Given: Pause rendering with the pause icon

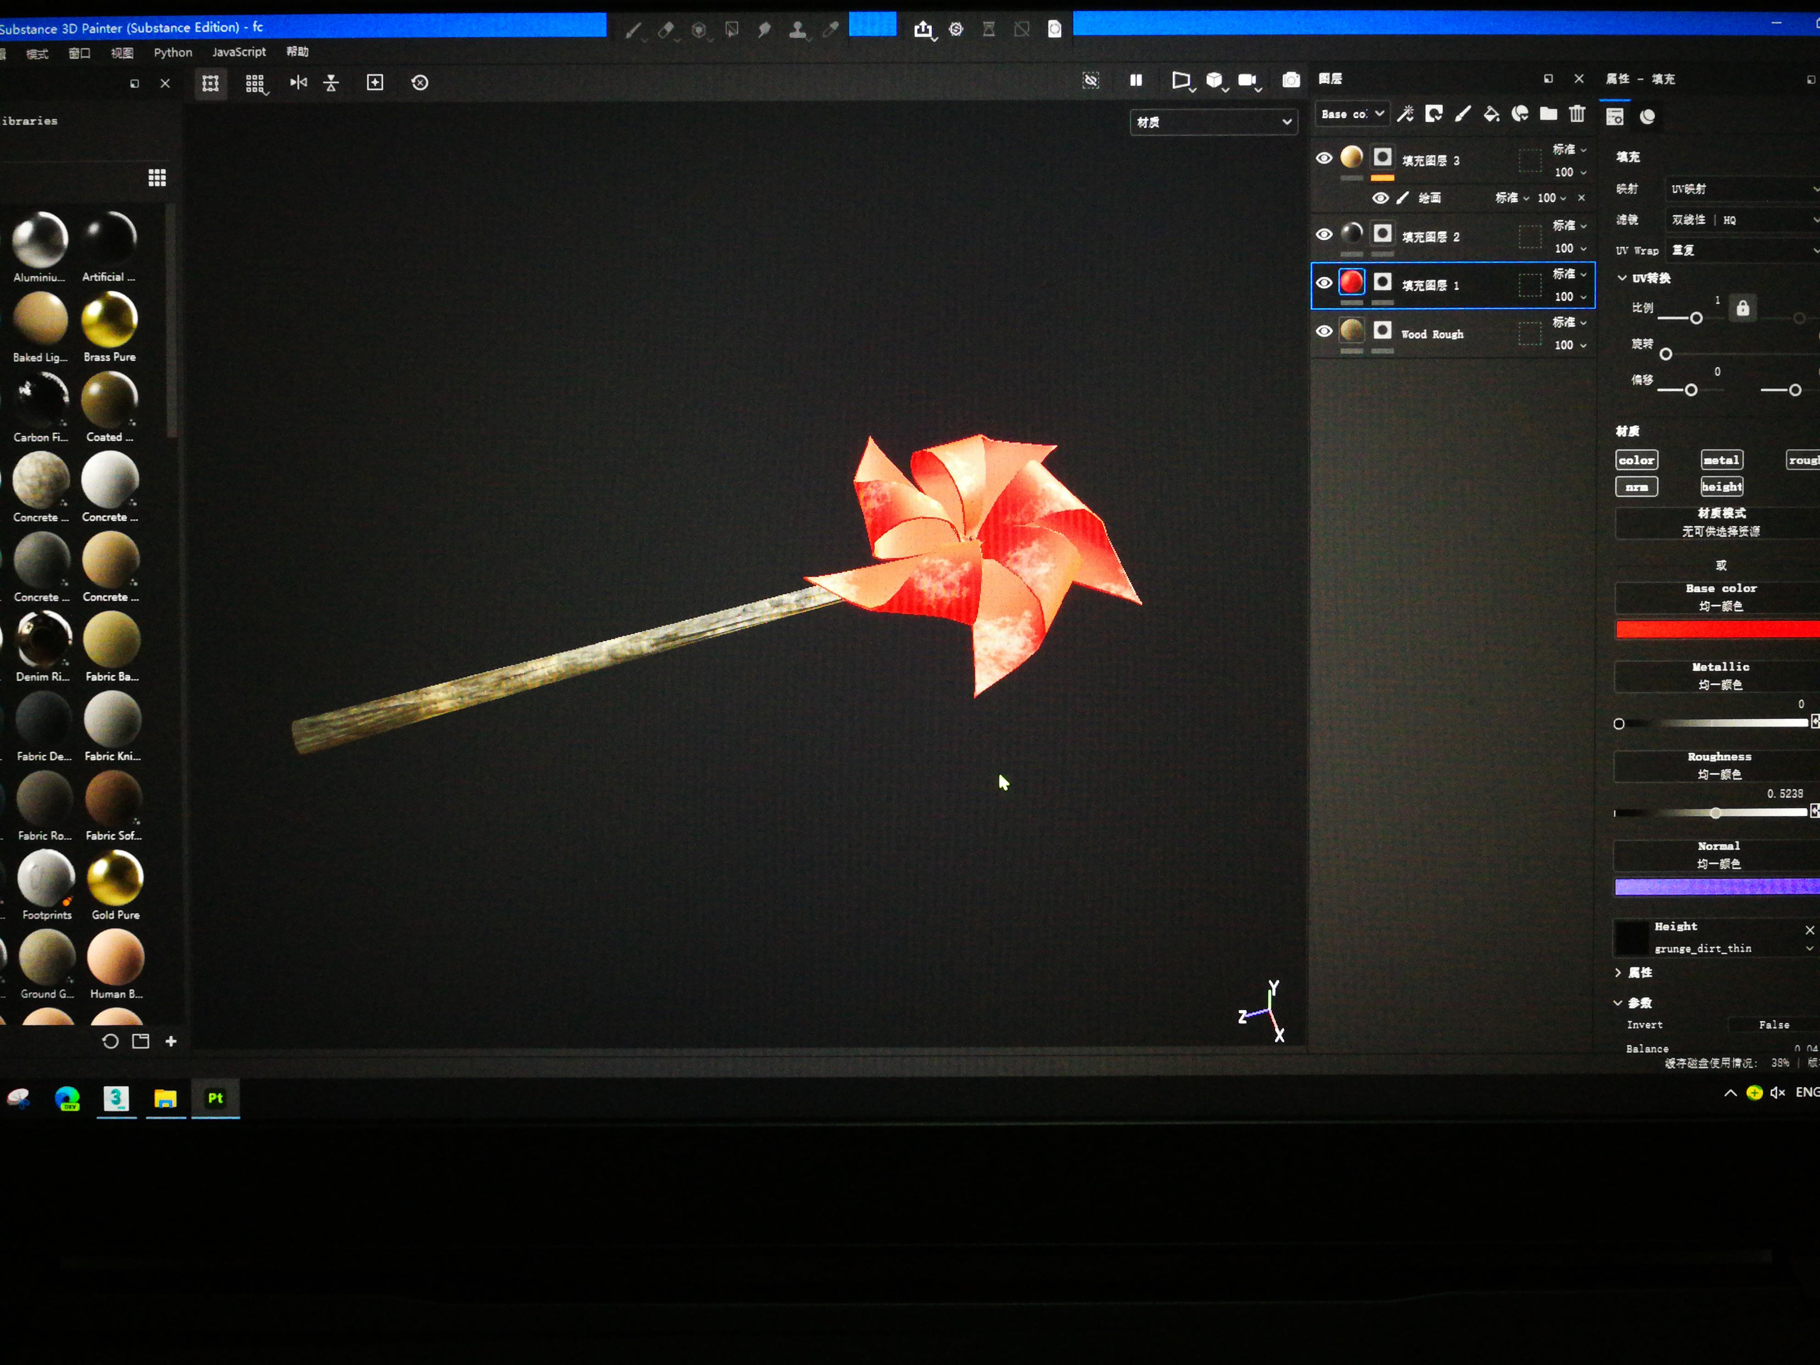Looking at the screenshot, I should click(1136, 81).
